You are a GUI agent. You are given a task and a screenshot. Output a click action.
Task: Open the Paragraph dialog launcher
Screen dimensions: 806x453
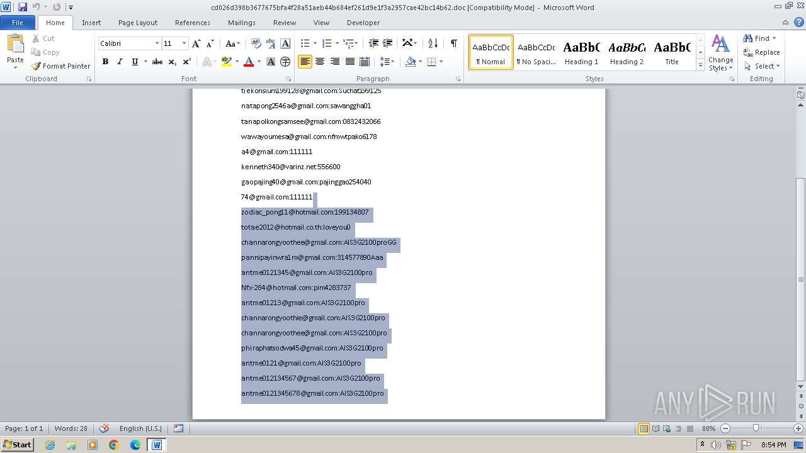pyautogui.click(x=459, y=79)
